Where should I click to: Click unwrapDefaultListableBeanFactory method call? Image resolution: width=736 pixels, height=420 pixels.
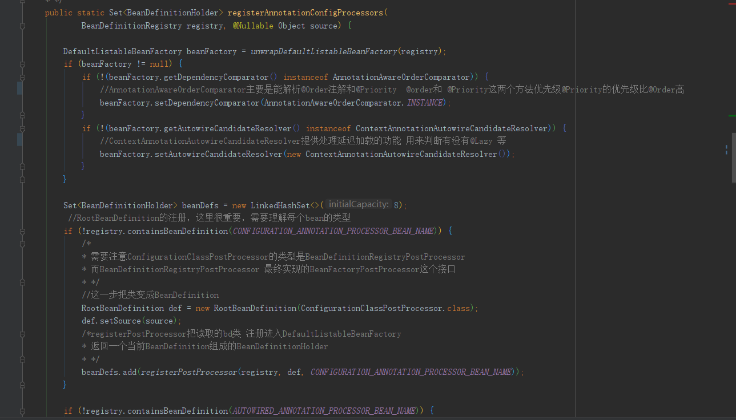tap(324, 51)
